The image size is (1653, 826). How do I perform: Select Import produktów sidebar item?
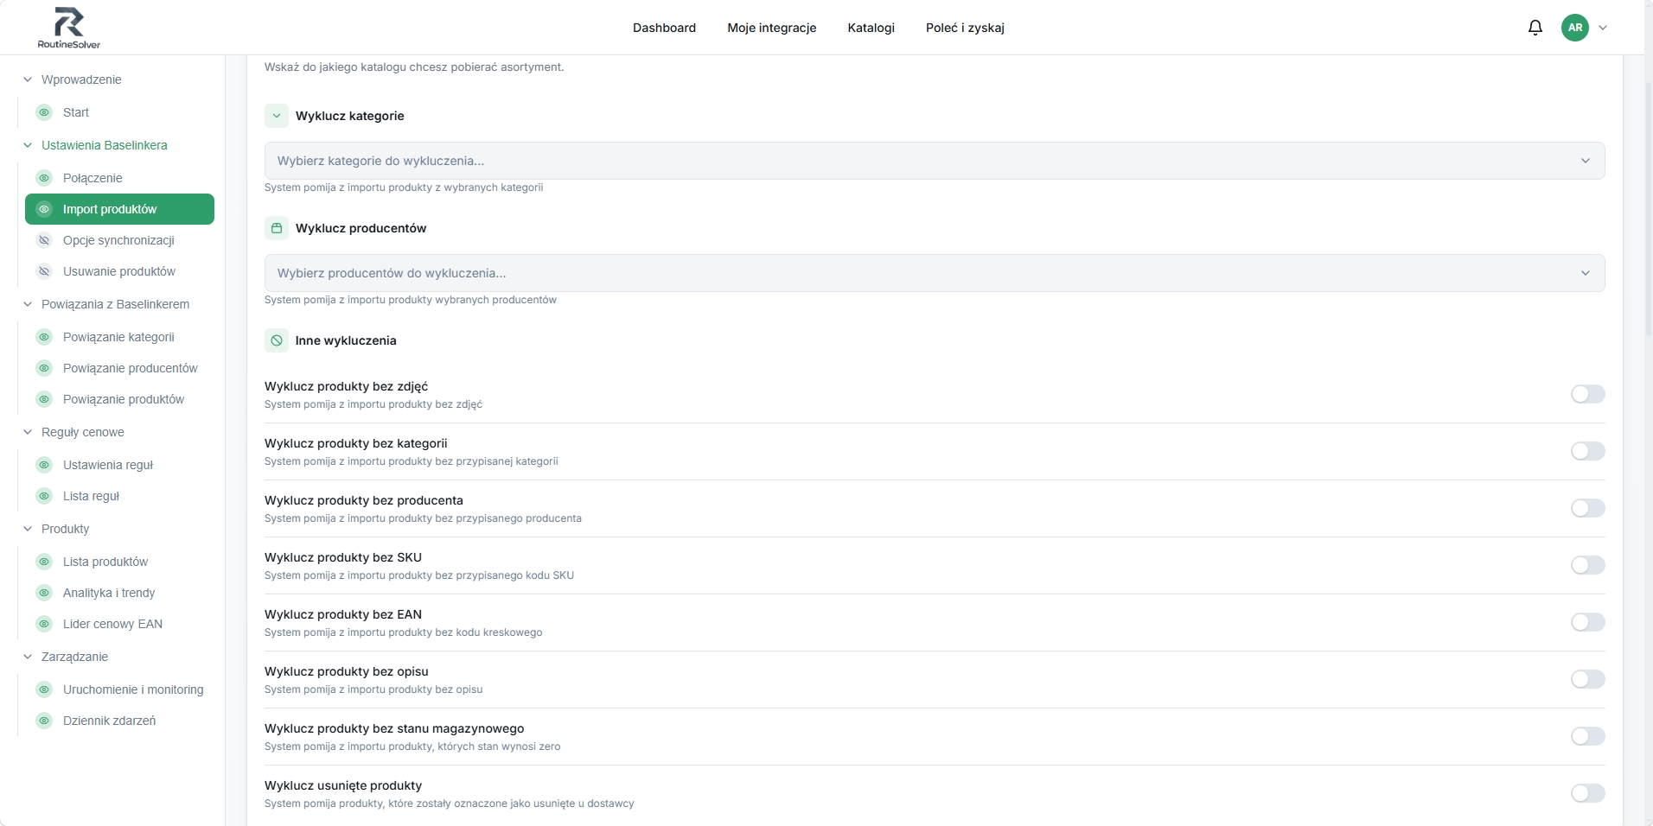[119, 209]
